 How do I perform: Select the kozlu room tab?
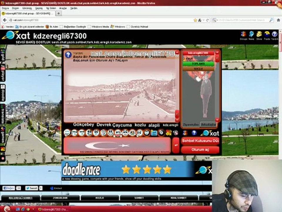[140, 125]
